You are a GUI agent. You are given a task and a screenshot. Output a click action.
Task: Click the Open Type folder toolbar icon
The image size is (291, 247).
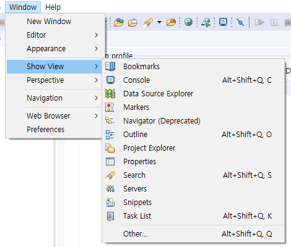(119, 22)
